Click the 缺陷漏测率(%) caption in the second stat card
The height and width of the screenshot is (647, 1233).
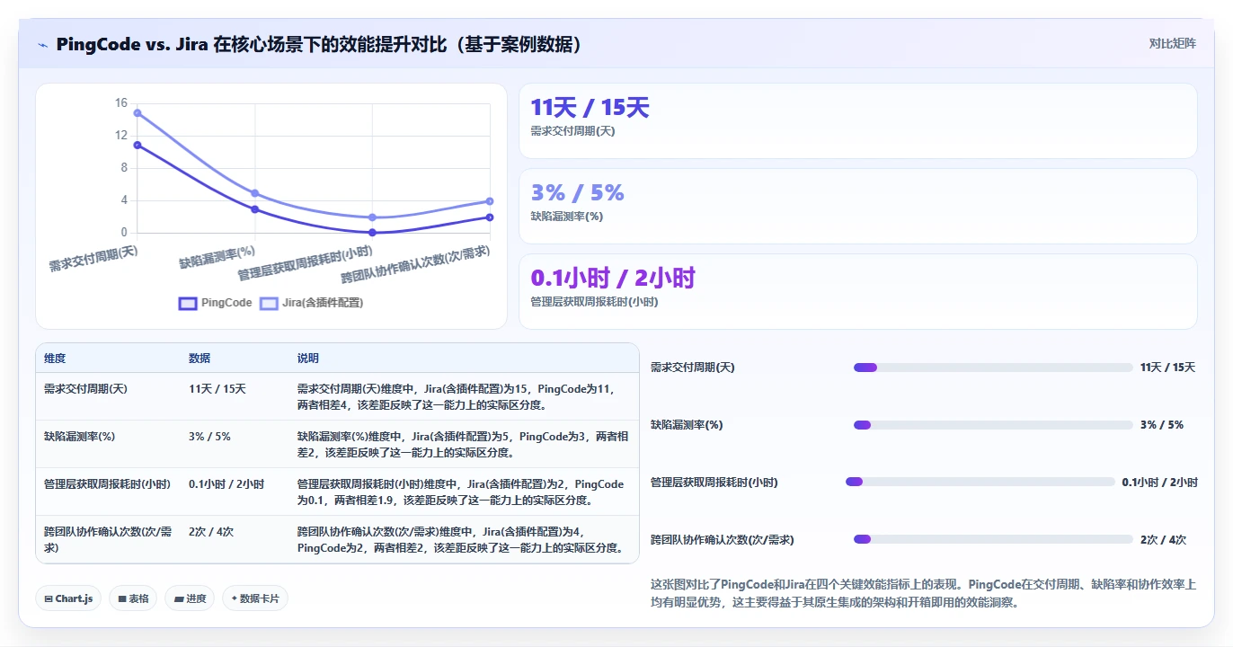(x=566, y=217)
